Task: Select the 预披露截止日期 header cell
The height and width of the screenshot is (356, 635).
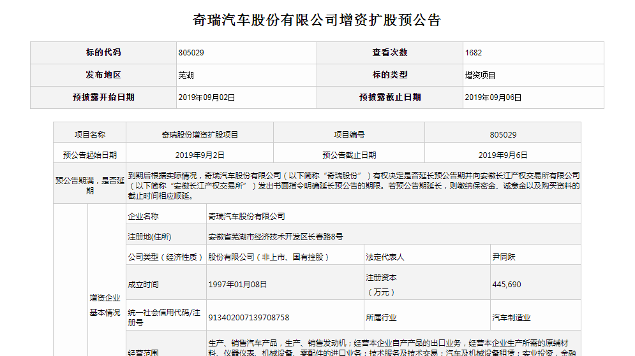Action: [x=389, y=97]
